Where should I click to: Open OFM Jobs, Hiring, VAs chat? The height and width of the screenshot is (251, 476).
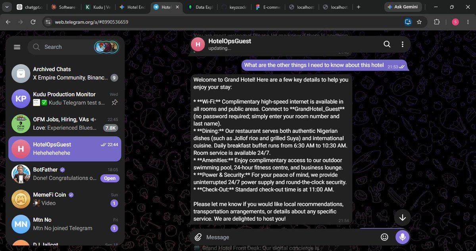point(65,123)
